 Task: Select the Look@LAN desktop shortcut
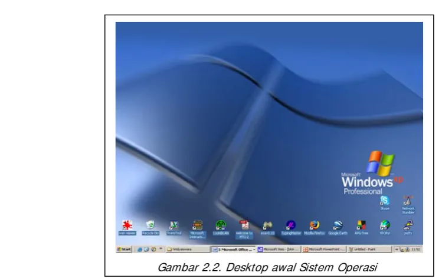click(x=221, y=228)
